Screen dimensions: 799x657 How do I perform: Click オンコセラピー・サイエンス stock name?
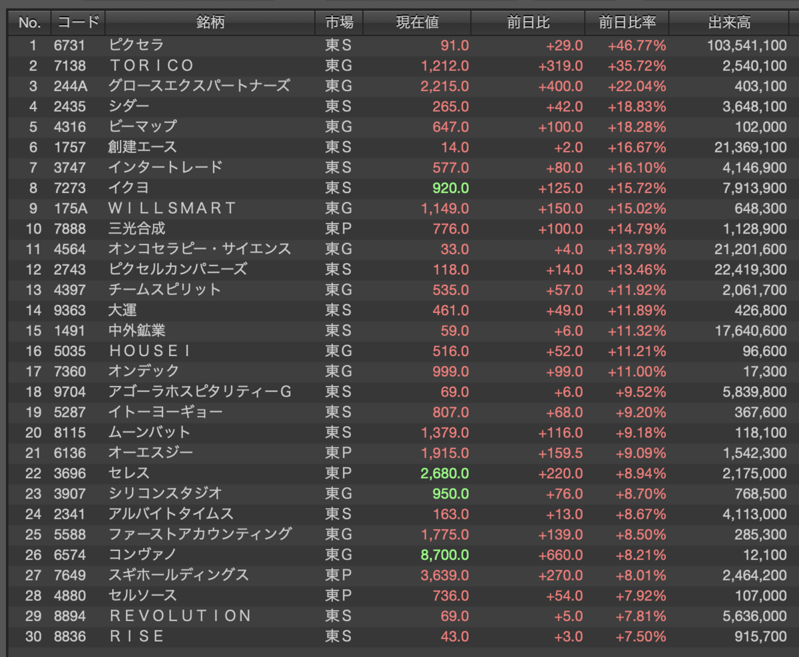pos(200,249)
